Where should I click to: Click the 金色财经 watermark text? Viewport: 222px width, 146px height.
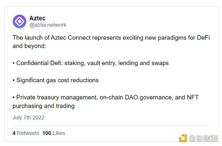tap(203, 138)
